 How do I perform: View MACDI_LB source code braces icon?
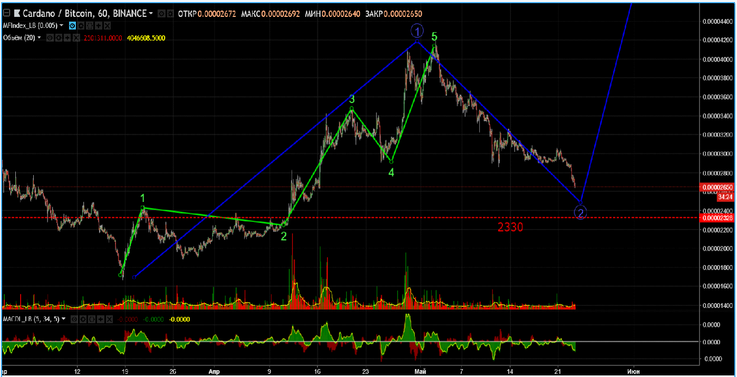(x=92, y=319)
